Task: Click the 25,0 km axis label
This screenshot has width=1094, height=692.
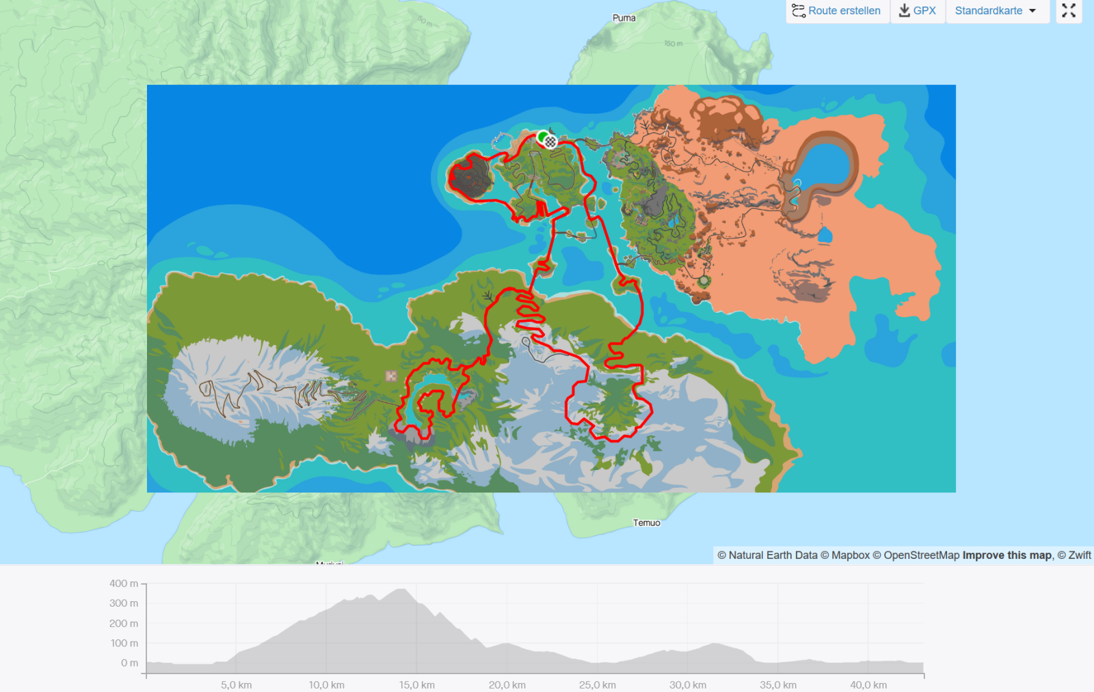Action: click(598, 685)
